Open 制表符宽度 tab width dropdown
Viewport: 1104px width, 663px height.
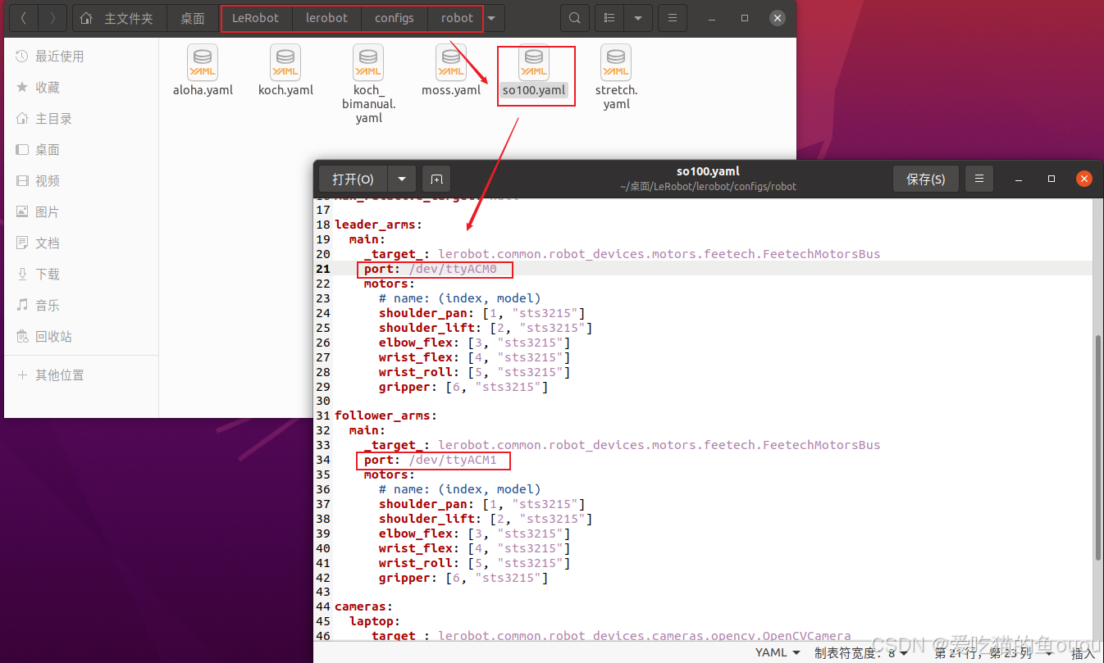[x=861, y=652]
